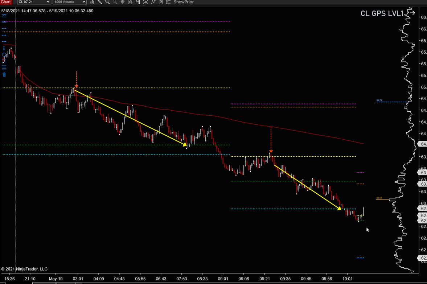Select the ruler drawing tool

coord(4,16)
